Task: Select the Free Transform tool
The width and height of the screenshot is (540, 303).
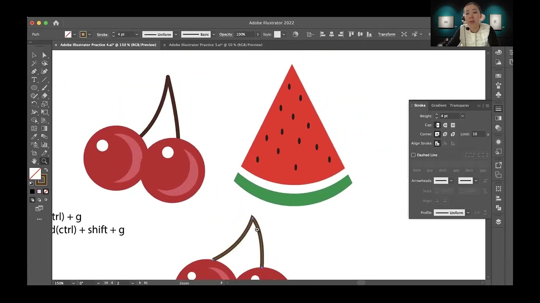Action: click(x=44, y=112)
